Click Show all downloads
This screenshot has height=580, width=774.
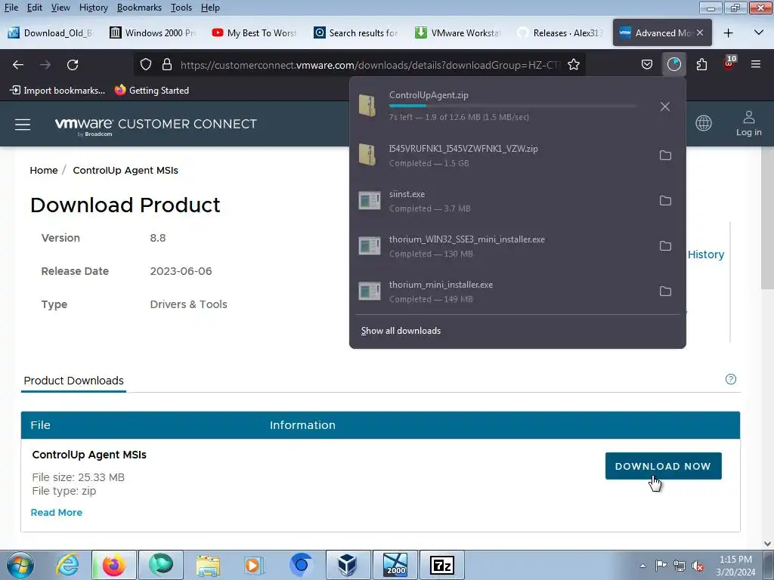(401, 331)
